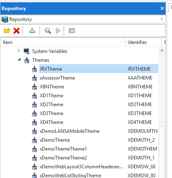Click the open folder toolbar icon
Viewport: 172px width, 178px height.
point(7,31)
